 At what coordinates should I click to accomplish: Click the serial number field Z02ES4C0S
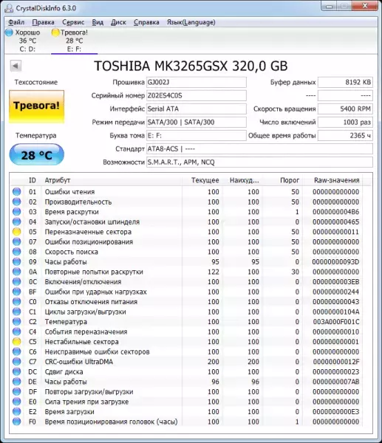pos(197,95)
